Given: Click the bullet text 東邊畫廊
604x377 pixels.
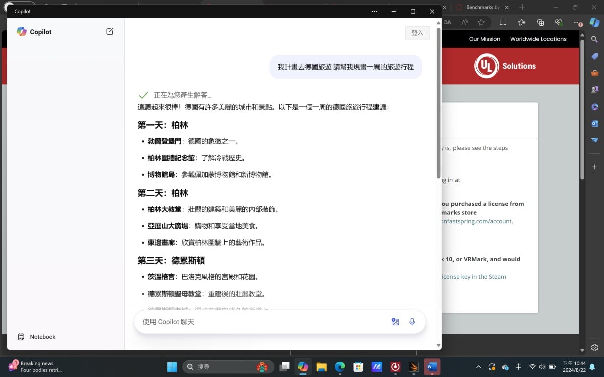Looking at the screenshot, I should pyautogui.click(x=161, y=243).
